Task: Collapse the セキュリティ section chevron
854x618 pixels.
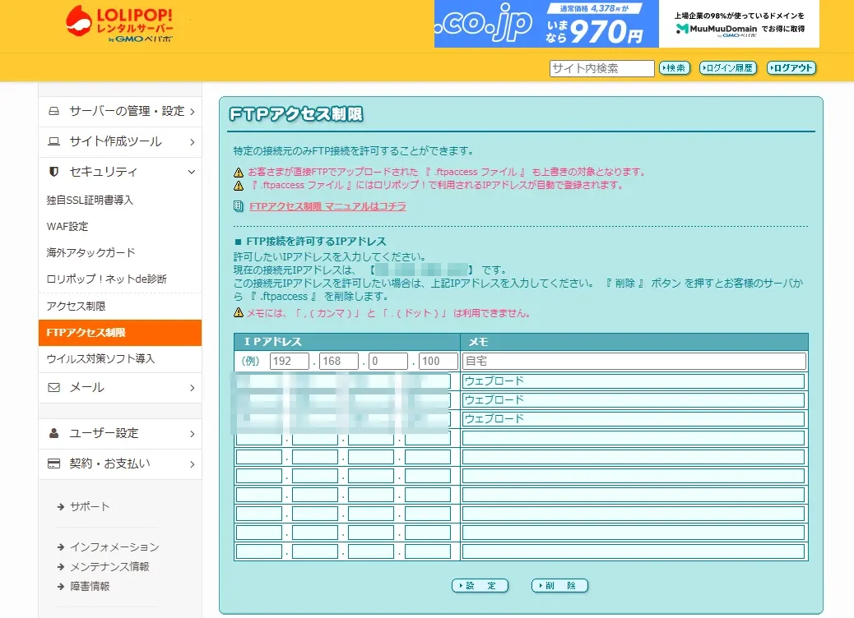Action: (192, 172)
